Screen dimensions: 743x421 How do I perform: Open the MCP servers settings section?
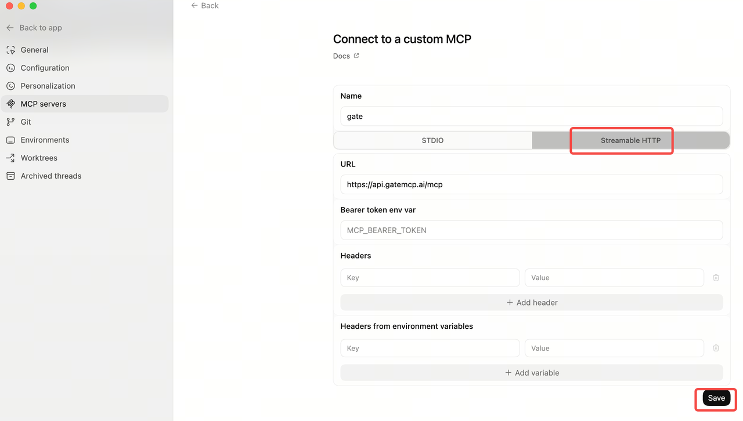44,104
